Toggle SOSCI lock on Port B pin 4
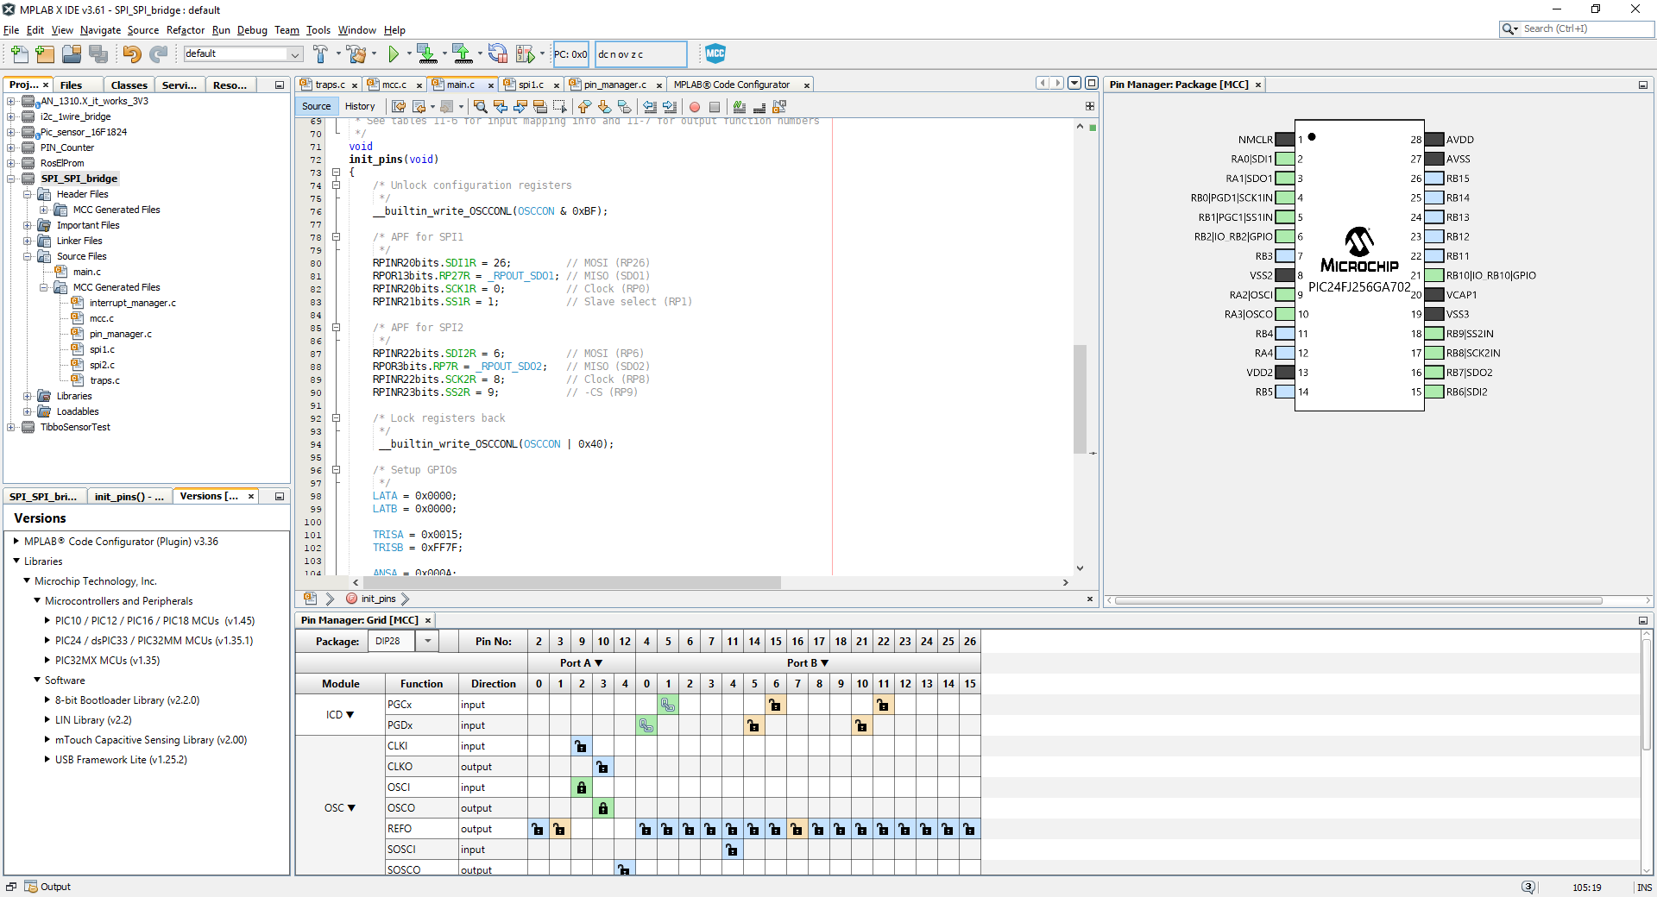Viewport: 1657px width, 897px height. 733,850
